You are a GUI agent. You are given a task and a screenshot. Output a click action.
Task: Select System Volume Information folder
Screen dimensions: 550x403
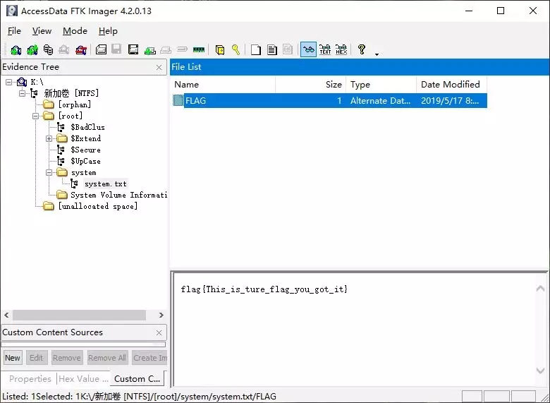[118, 195]
